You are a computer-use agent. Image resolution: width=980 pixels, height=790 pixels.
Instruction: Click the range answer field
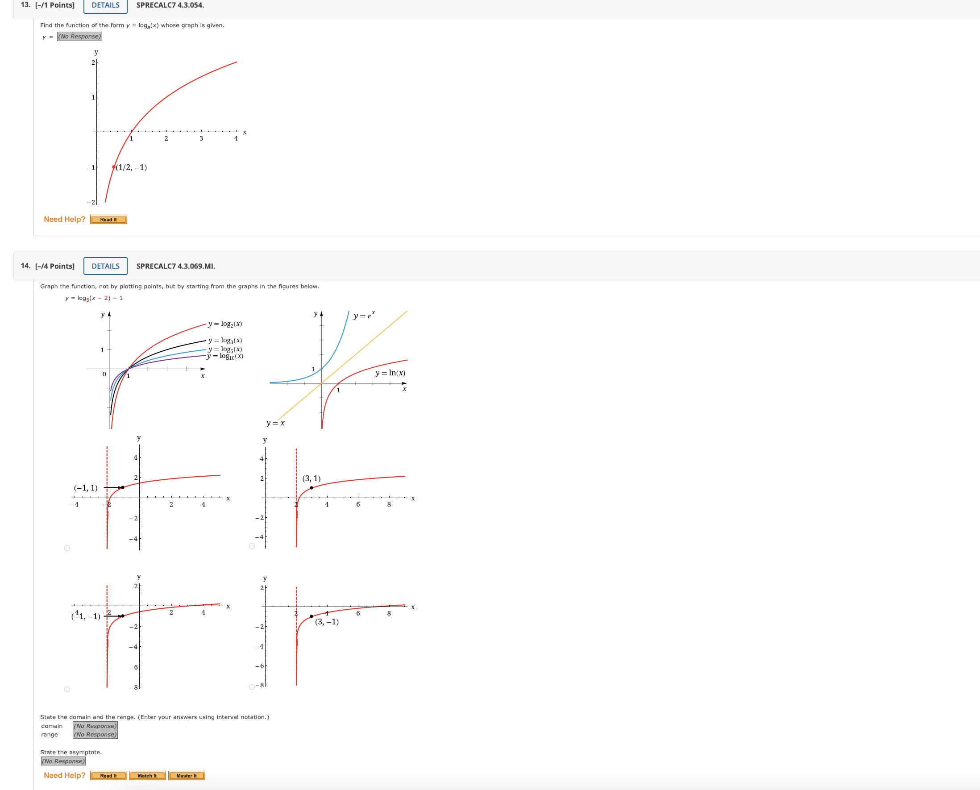click(95, 735)
